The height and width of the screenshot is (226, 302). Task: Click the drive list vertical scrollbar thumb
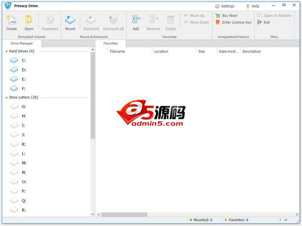[x=93, y=95]
